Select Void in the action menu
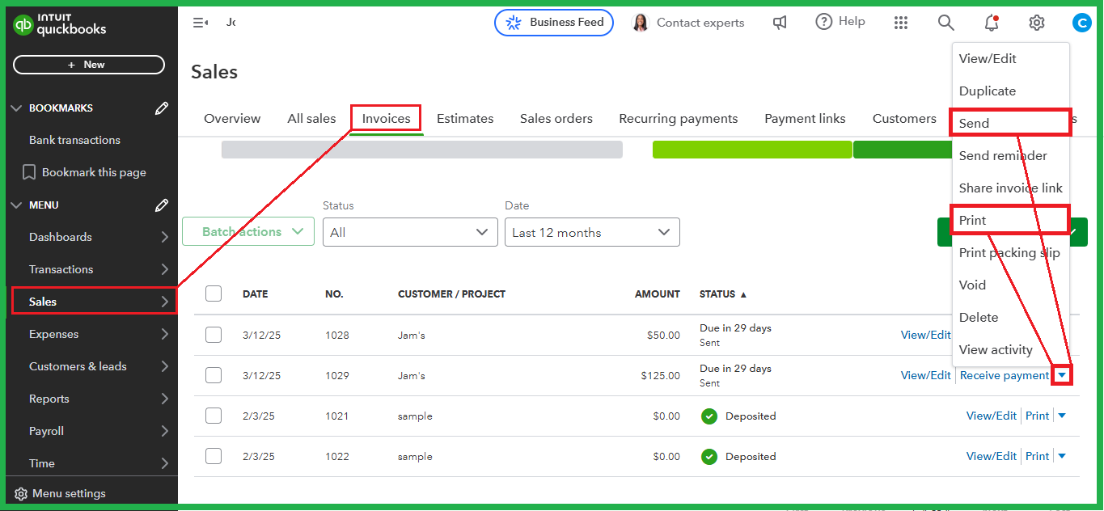The image size is (1104, 511). tap(1011, 285)
